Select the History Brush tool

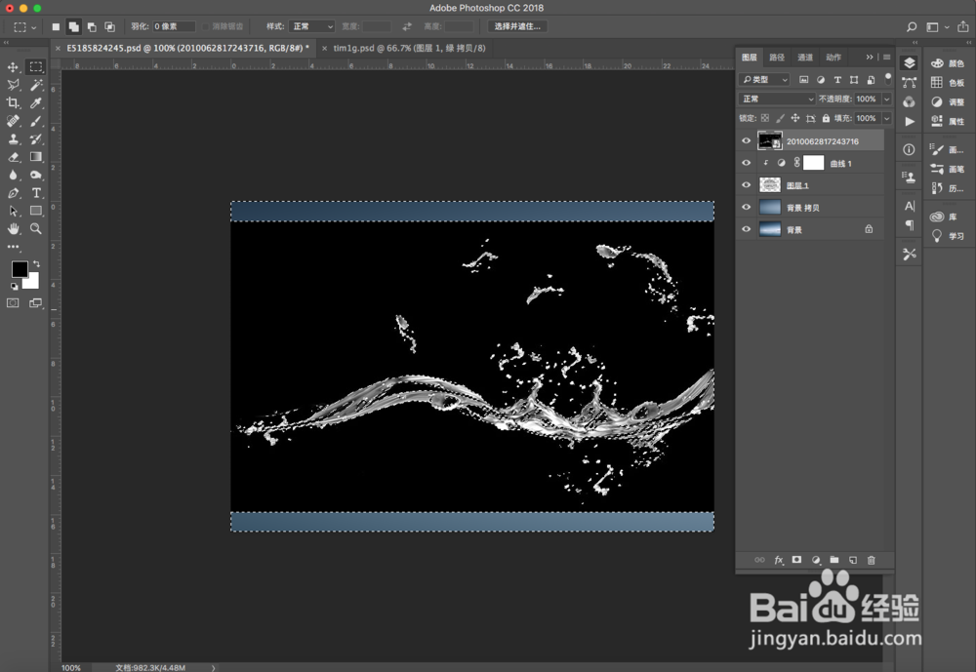point(36,138)
